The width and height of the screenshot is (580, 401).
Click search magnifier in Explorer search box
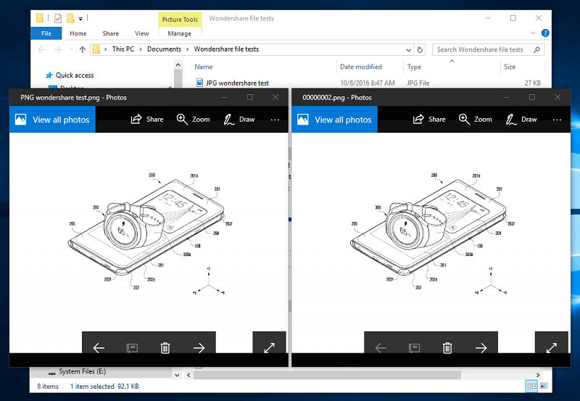[x=536, y=49]
